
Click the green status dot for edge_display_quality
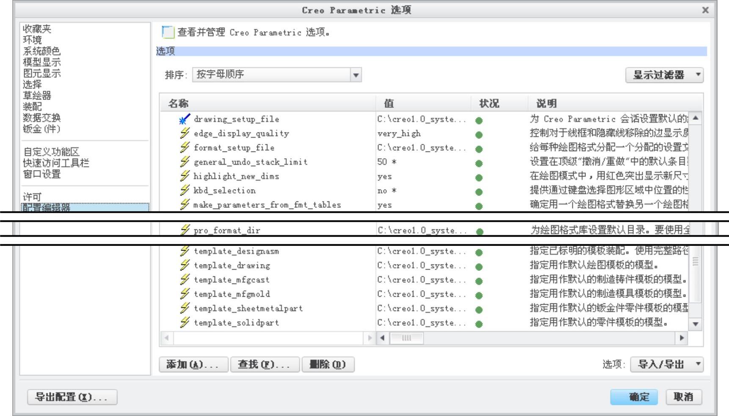(479, 135)
